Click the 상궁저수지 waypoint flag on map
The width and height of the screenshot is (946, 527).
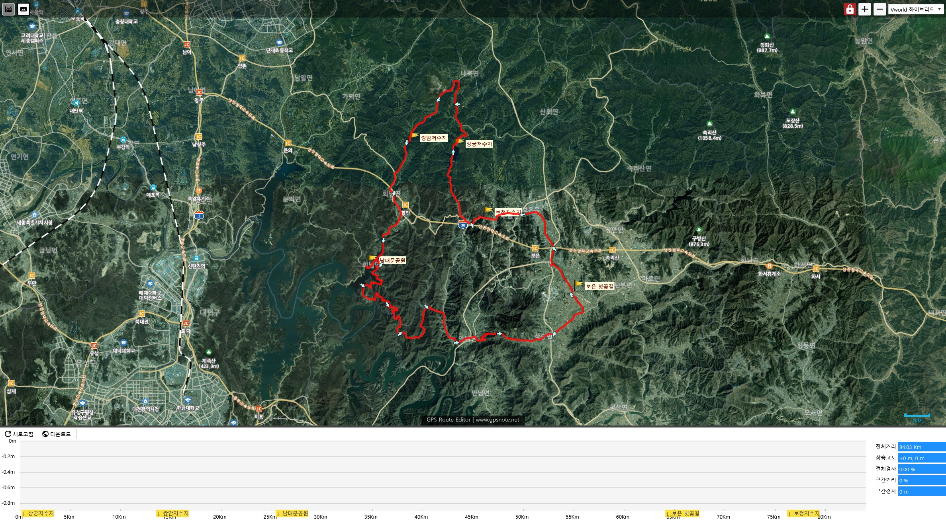(460, 141)
